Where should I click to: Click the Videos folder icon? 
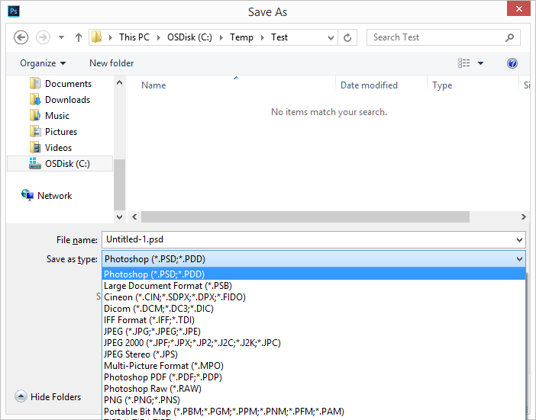(x=35, y=147)
